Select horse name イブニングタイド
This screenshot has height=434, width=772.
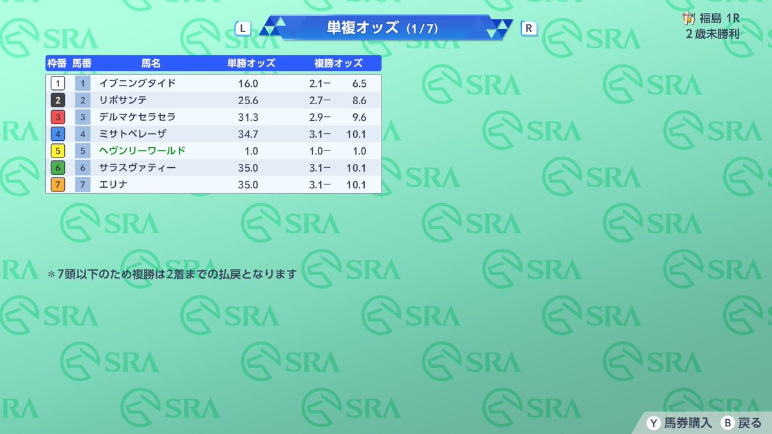[x=137, y=84]
